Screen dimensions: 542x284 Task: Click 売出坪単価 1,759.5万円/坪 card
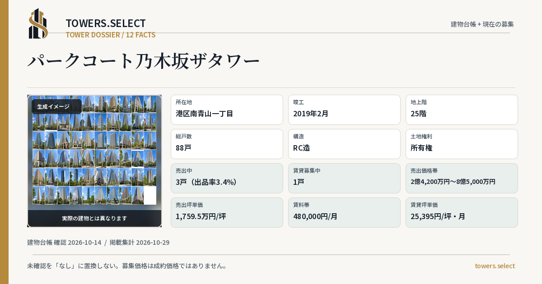pyautogui.click(x=227, y=212)
